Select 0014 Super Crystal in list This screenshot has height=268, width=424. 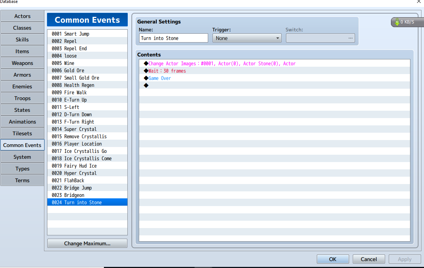click(x=87, y=129)
